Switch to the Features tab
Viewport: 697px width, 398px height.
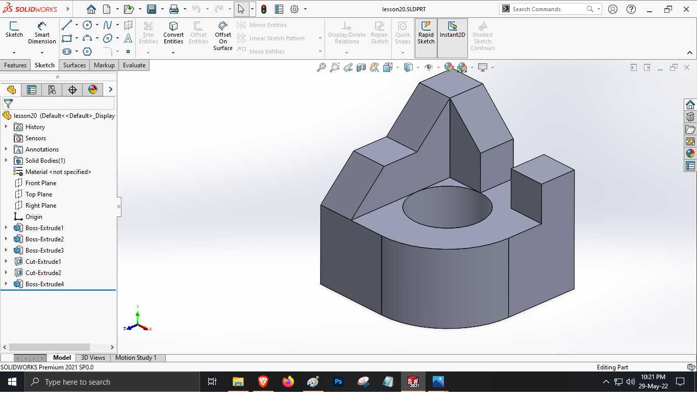pyautogui.click(x=15, y=65)
